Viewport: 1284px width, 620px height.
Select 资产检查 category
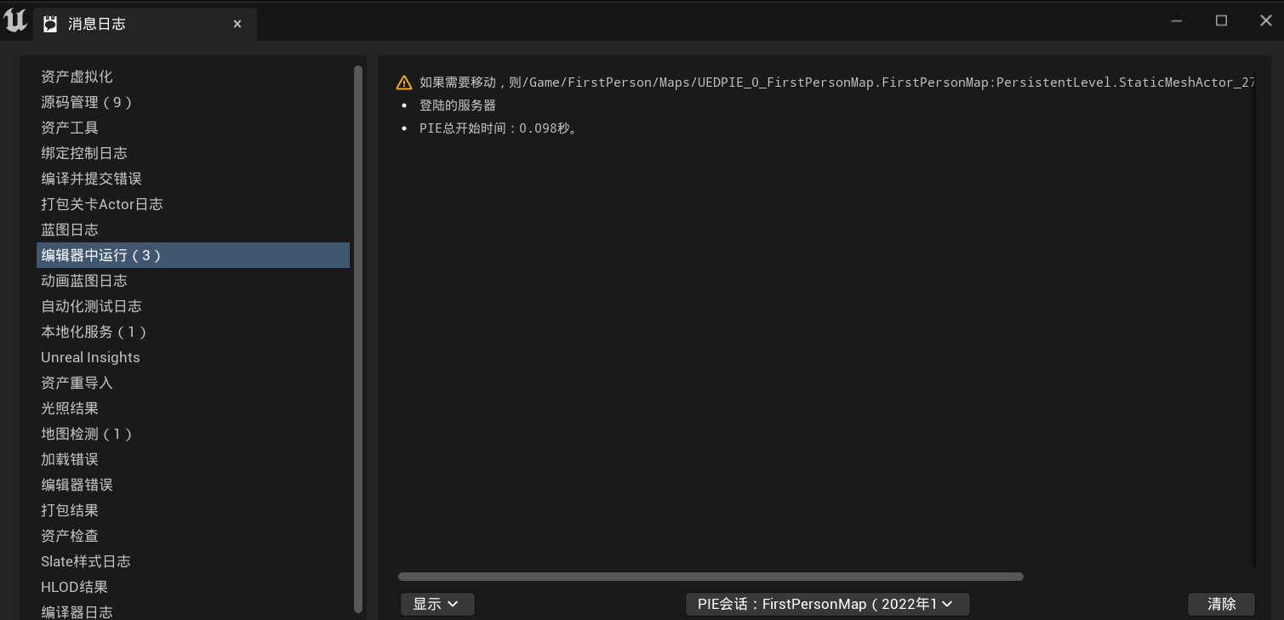click(193, 536)
